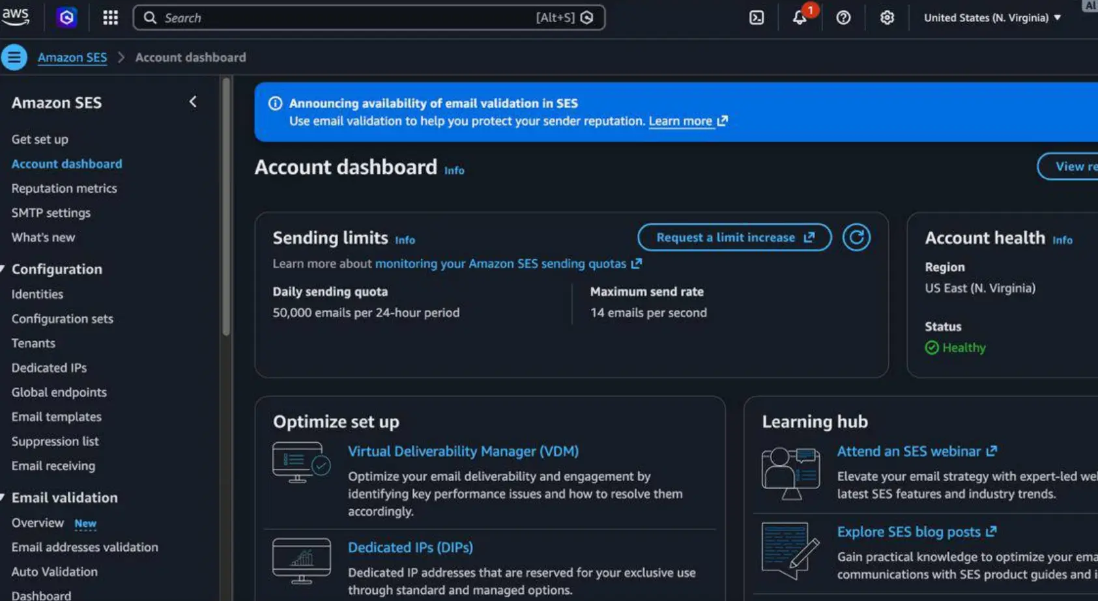Open SMTP settings in the sidebar
1098x601 pixels.
click(51, 213)
